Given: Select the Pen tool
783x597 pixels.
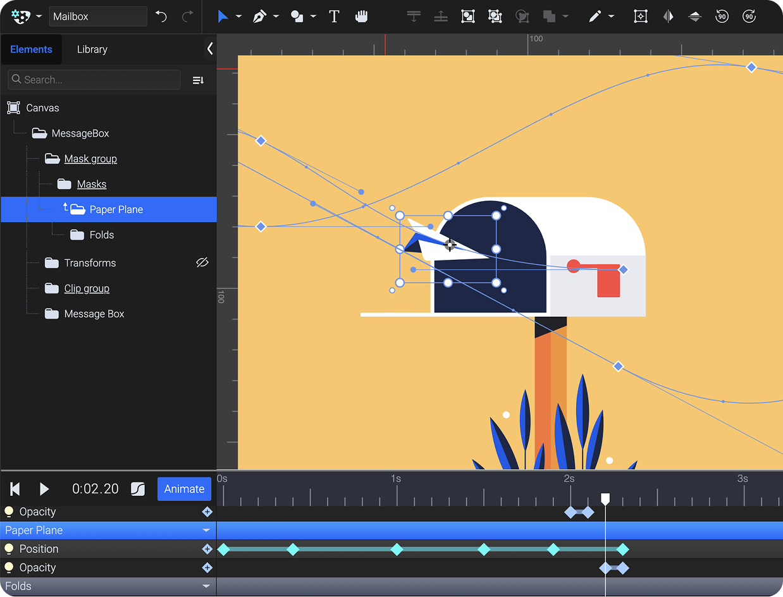Looking at the screenshot, I should coord(261,16).
